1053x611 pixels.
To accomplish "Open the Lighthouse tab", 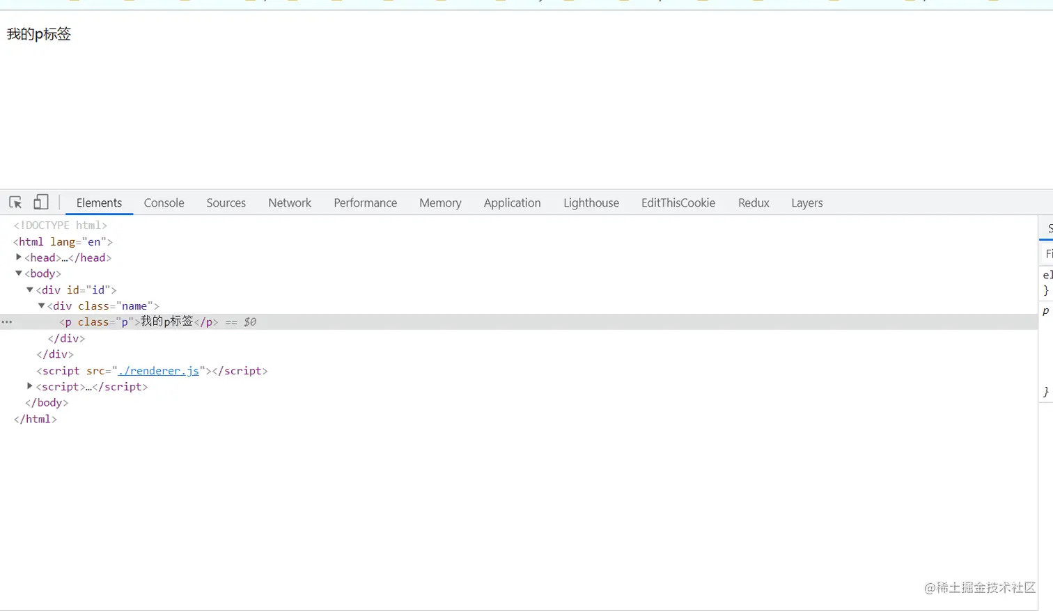I will click(x=591, y=203).
